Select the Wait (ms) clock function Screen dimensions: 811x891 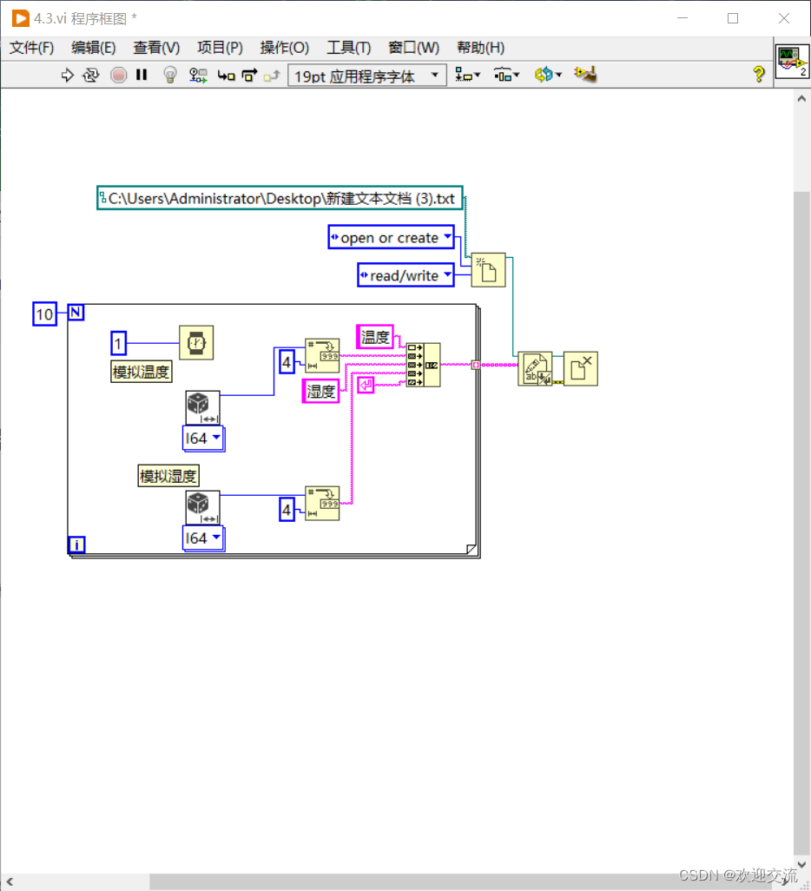pos(195,342)
